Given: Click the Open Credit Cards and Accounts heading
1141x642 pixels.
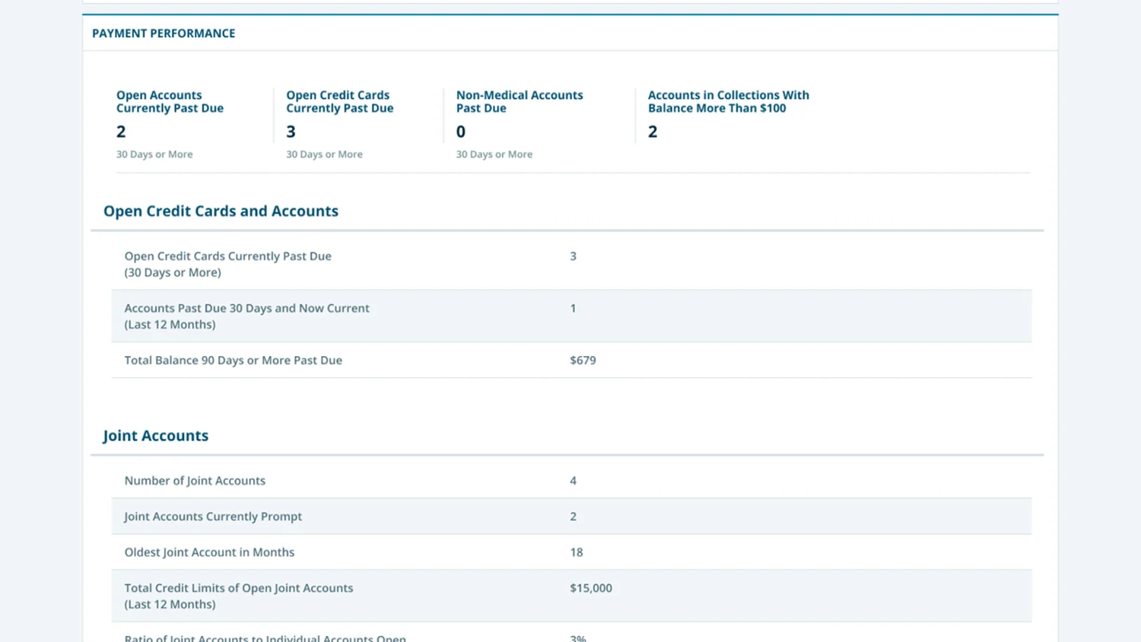Looking at the screenshot, I should pos(221,211).
